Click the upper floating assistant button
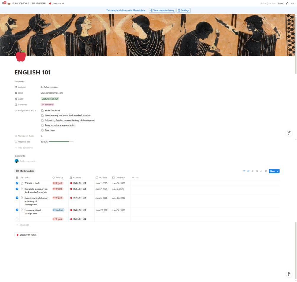The height and width of the screenshot is (282, 297). [289, 133]
